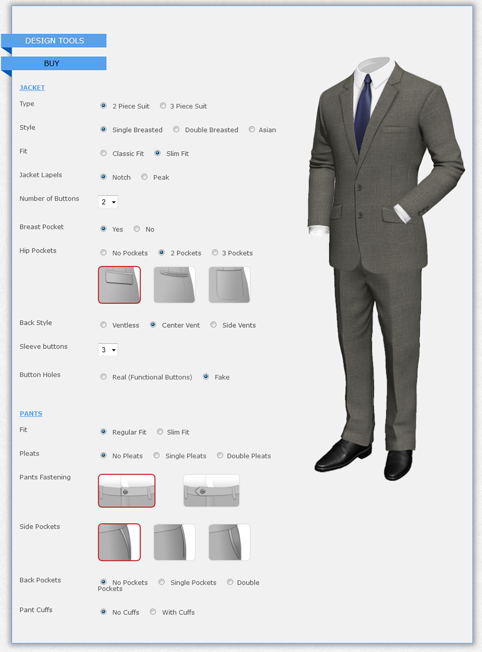Screen dimensions: 482x652
Task: Pick the vertical seam side pocket thumbnail
Action: click(175, 542)
